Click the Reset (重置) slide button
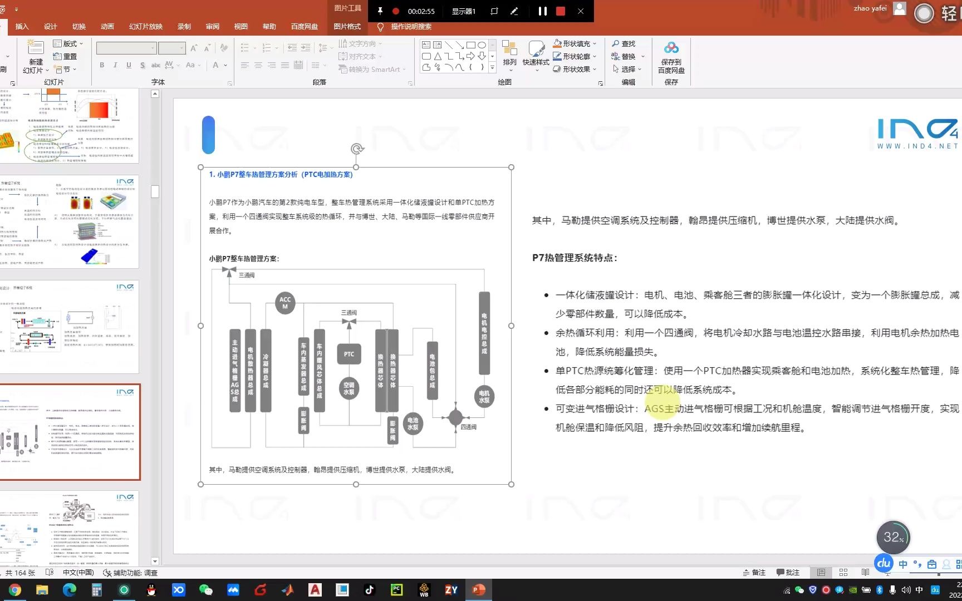Image resolution: width=962 pixels, height=601 pixels. 65,56
